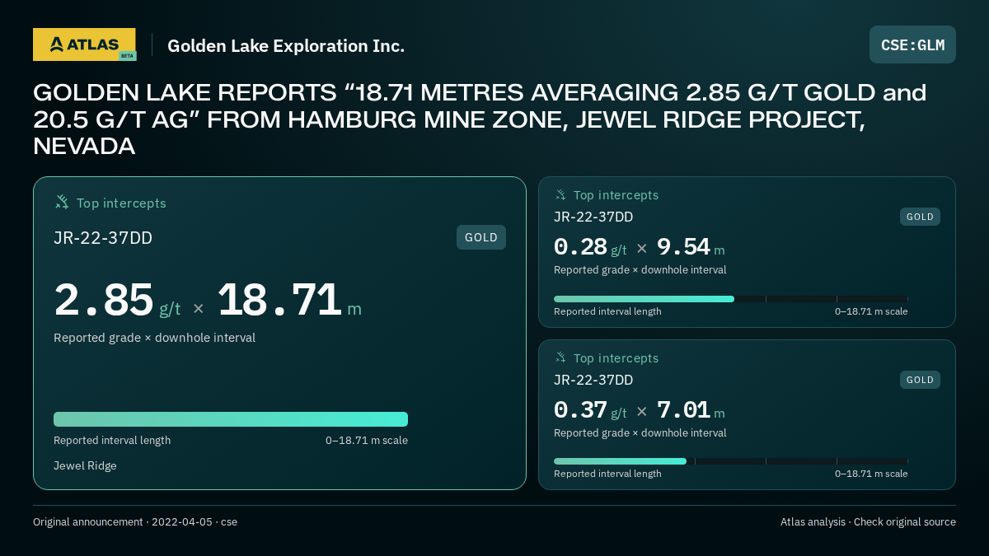The height and width of the screenshot is (556, 989).
Task: Click the JR-22-37DD hole ID in the 0.37 g/t card
Action: pyautogui.click(x=593, y=381)
